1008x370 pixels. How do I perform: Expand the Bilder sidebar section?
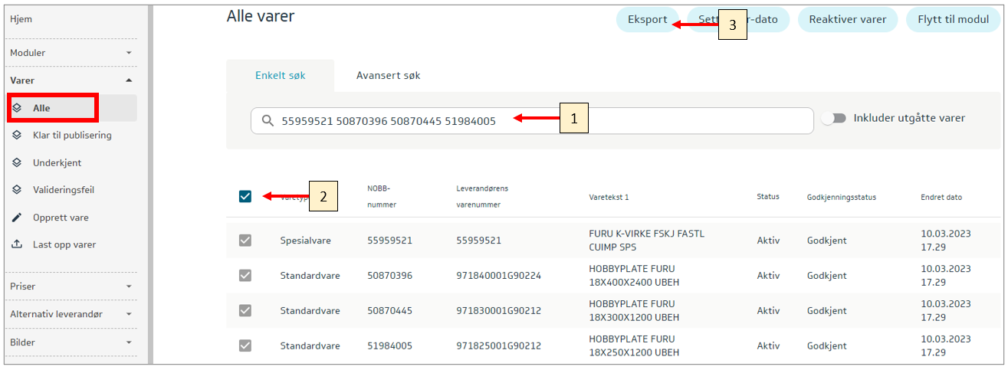point(129,342)
